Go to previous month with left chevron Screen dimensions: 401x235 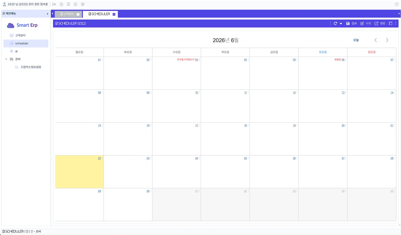tap(376, 40)
